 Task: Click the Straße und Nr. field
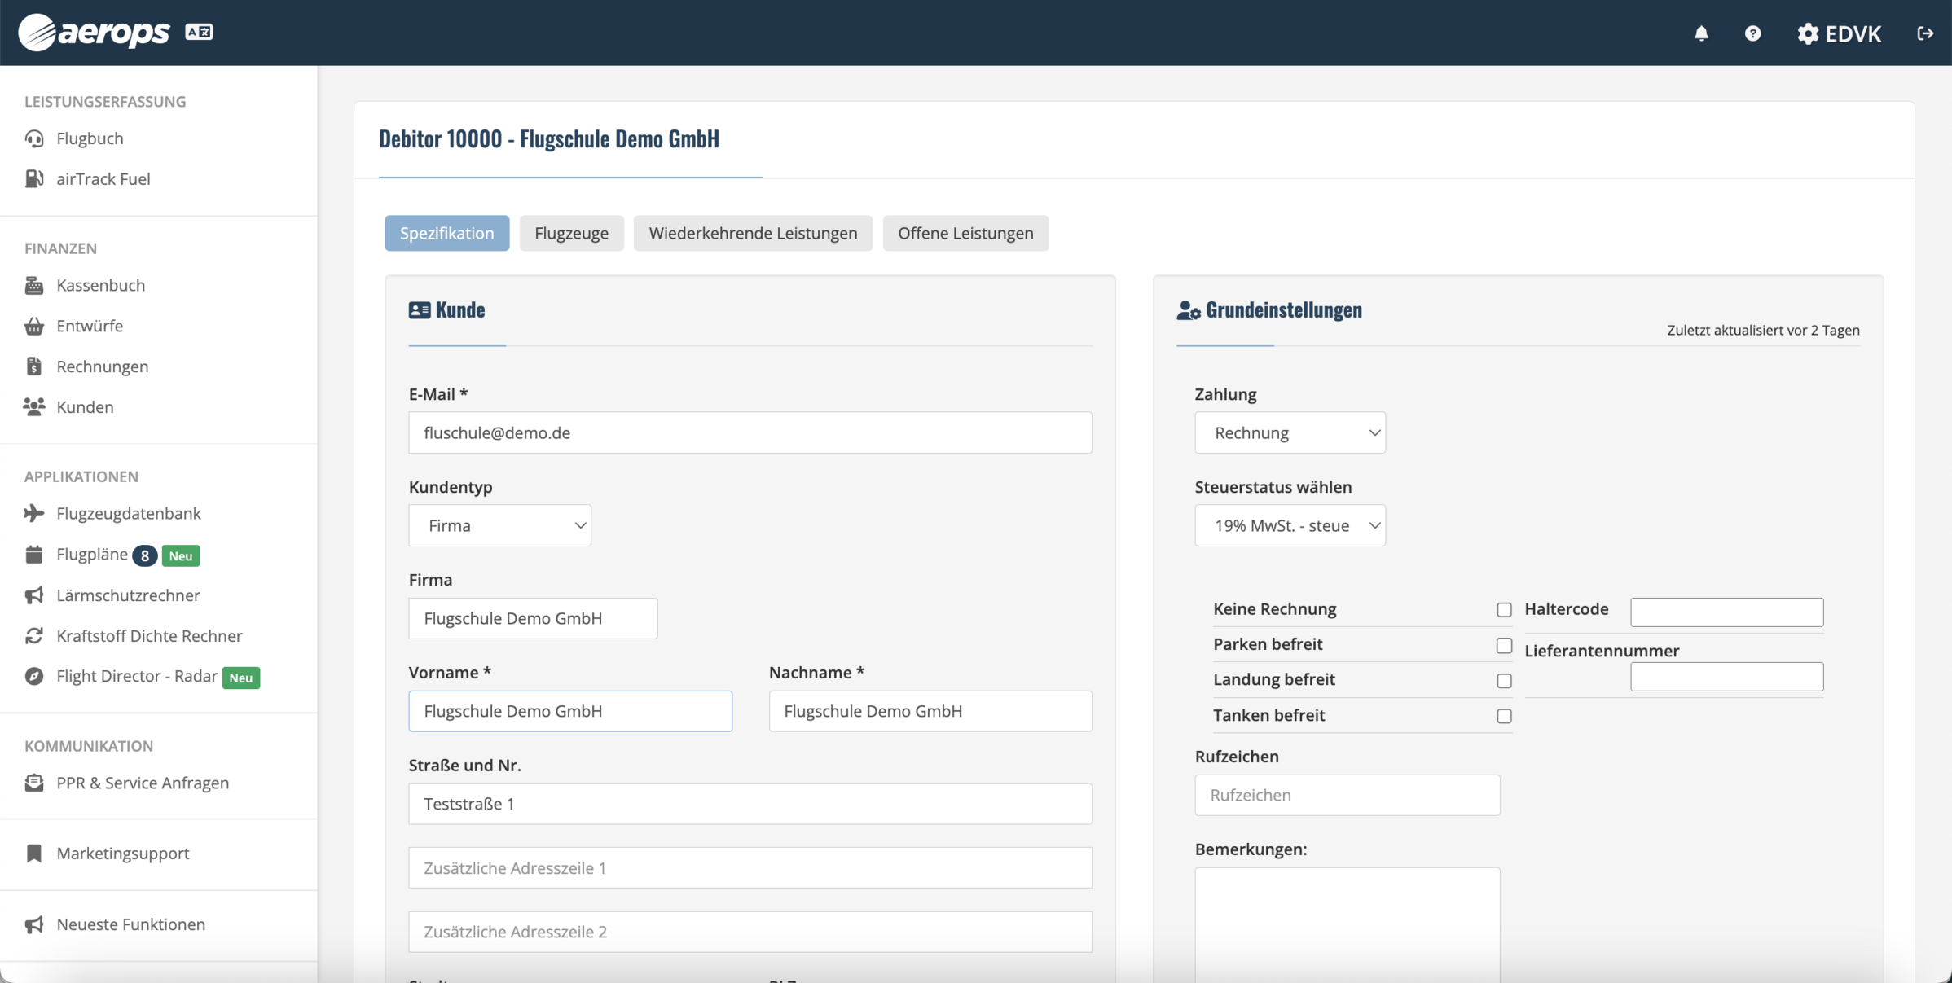click(x=750, y=804)
